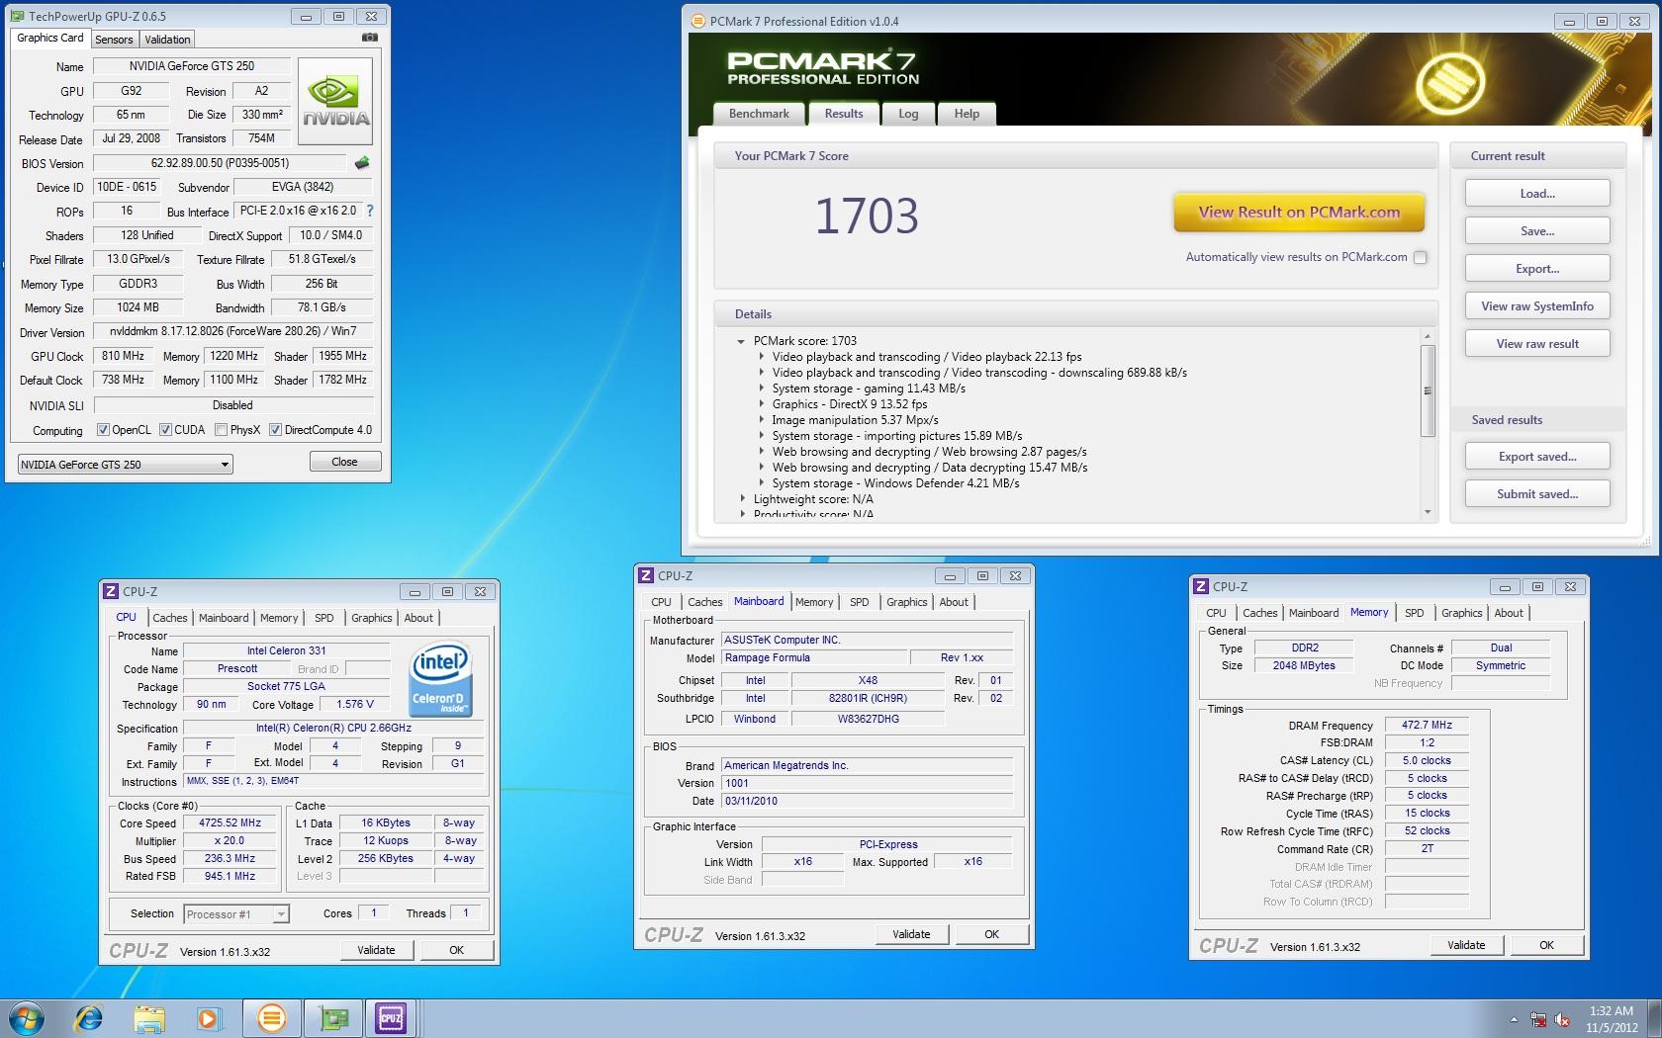Expand the Windows Defender 4.21 MB/s row
This screenshot has height=1038, width=1662.
click(761, 483)
